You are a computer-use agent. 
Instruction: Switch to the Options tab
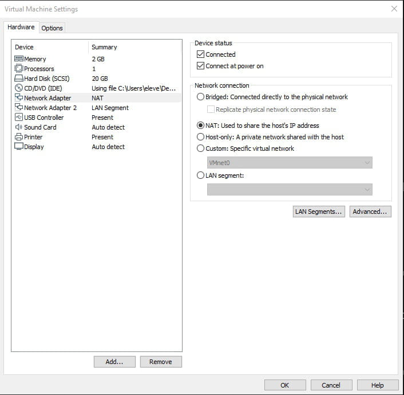[x=52, y=28]
